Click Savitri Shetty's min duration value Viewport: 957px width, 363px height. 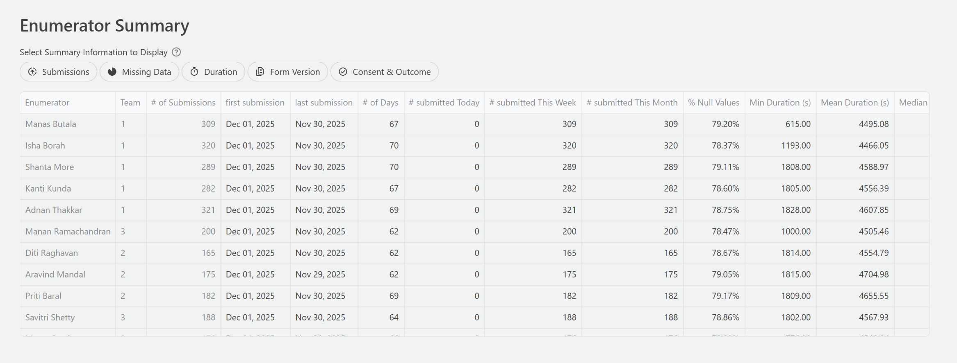[x=795, y=318]
